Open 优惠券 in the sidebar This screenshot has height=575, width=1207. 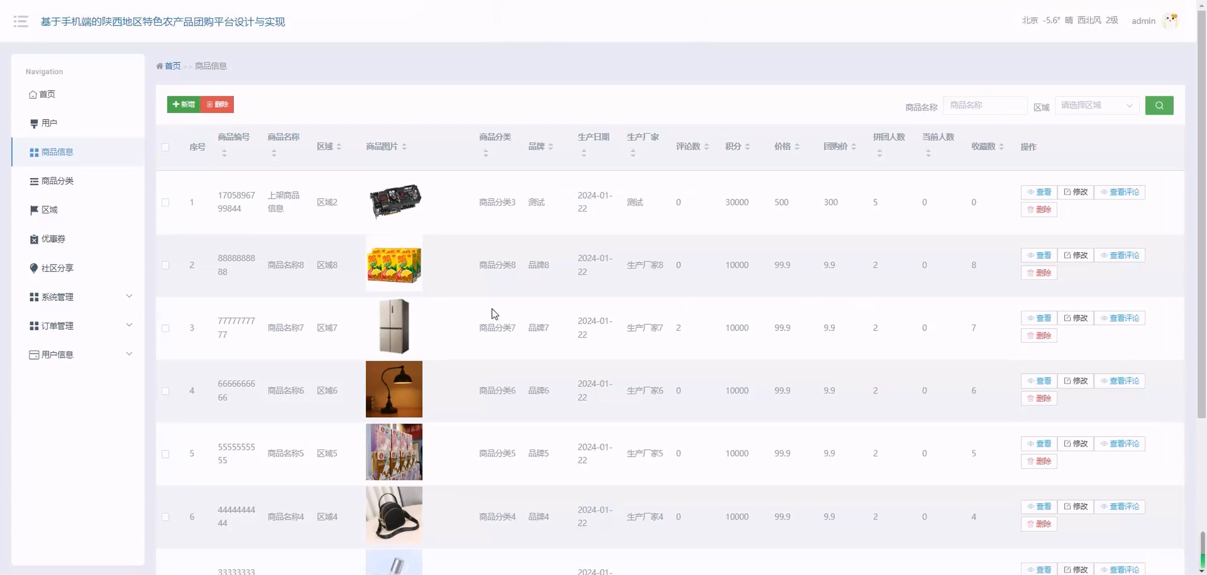pos(78,239)
